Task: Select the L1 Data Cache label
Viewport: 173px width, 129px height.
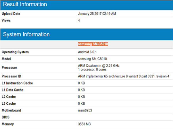Action: [x=12, y=90]
